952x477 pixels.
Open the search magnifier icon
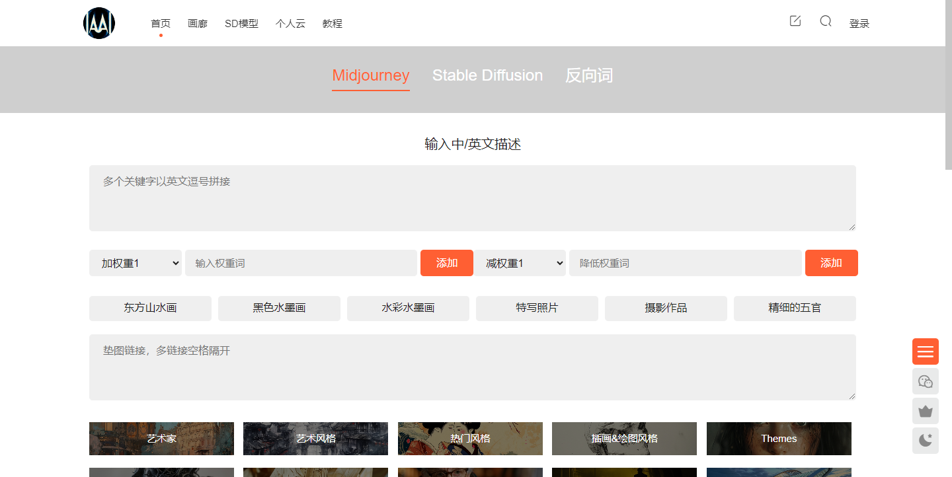826,21
